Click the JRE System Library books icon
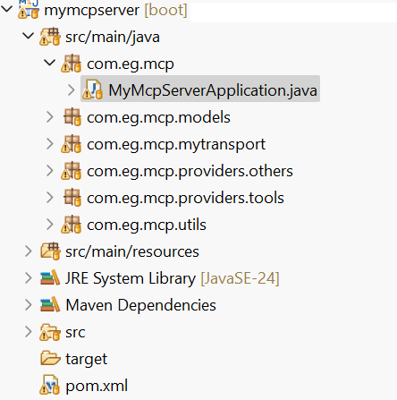 coord(50,277)
